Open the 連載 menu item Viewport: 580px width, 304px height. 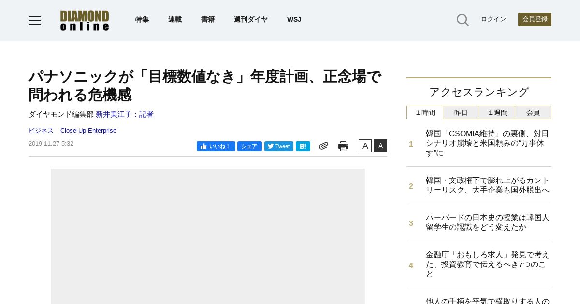point(175,19)
